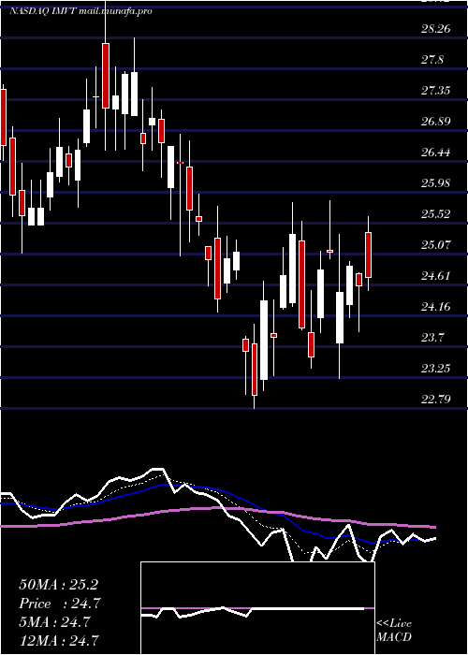Click the tallest red candlestick near 28.26
The width and height of the screenshot is (468, 655).
(106, 76)
